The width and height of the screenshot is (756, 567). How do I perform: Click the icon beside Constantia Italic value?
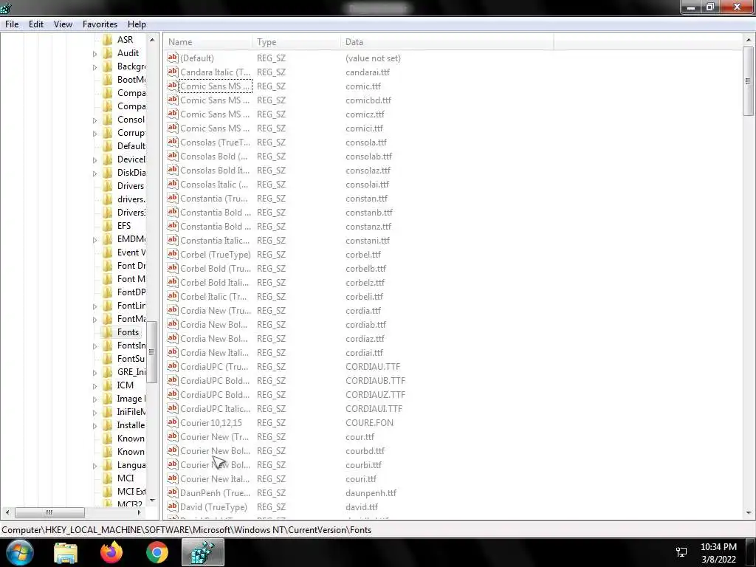[173, 240]
